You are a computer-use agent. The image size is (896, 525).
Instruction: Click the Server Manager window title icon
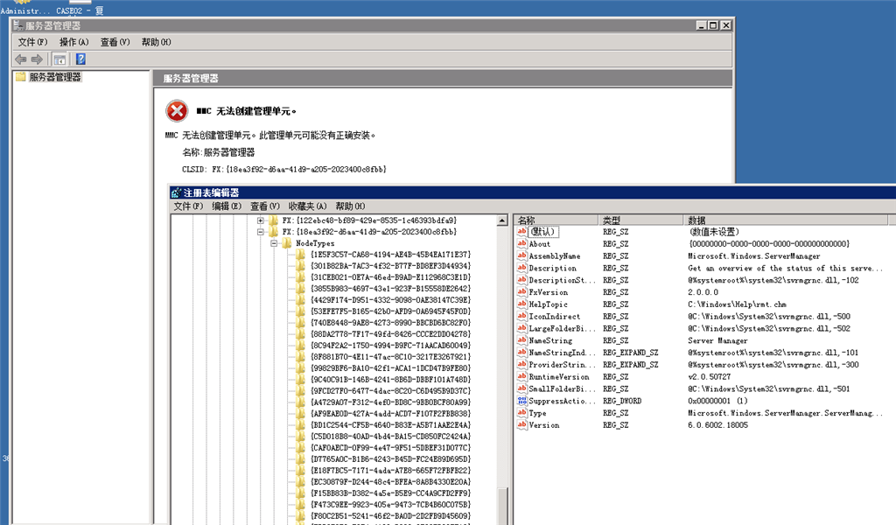[18, 25]
